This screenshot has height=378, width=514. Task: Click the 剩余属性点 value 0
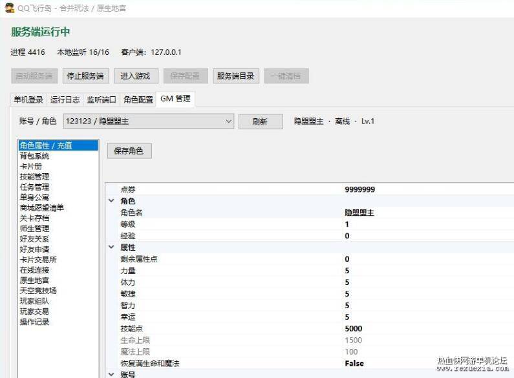coord(347,259)
